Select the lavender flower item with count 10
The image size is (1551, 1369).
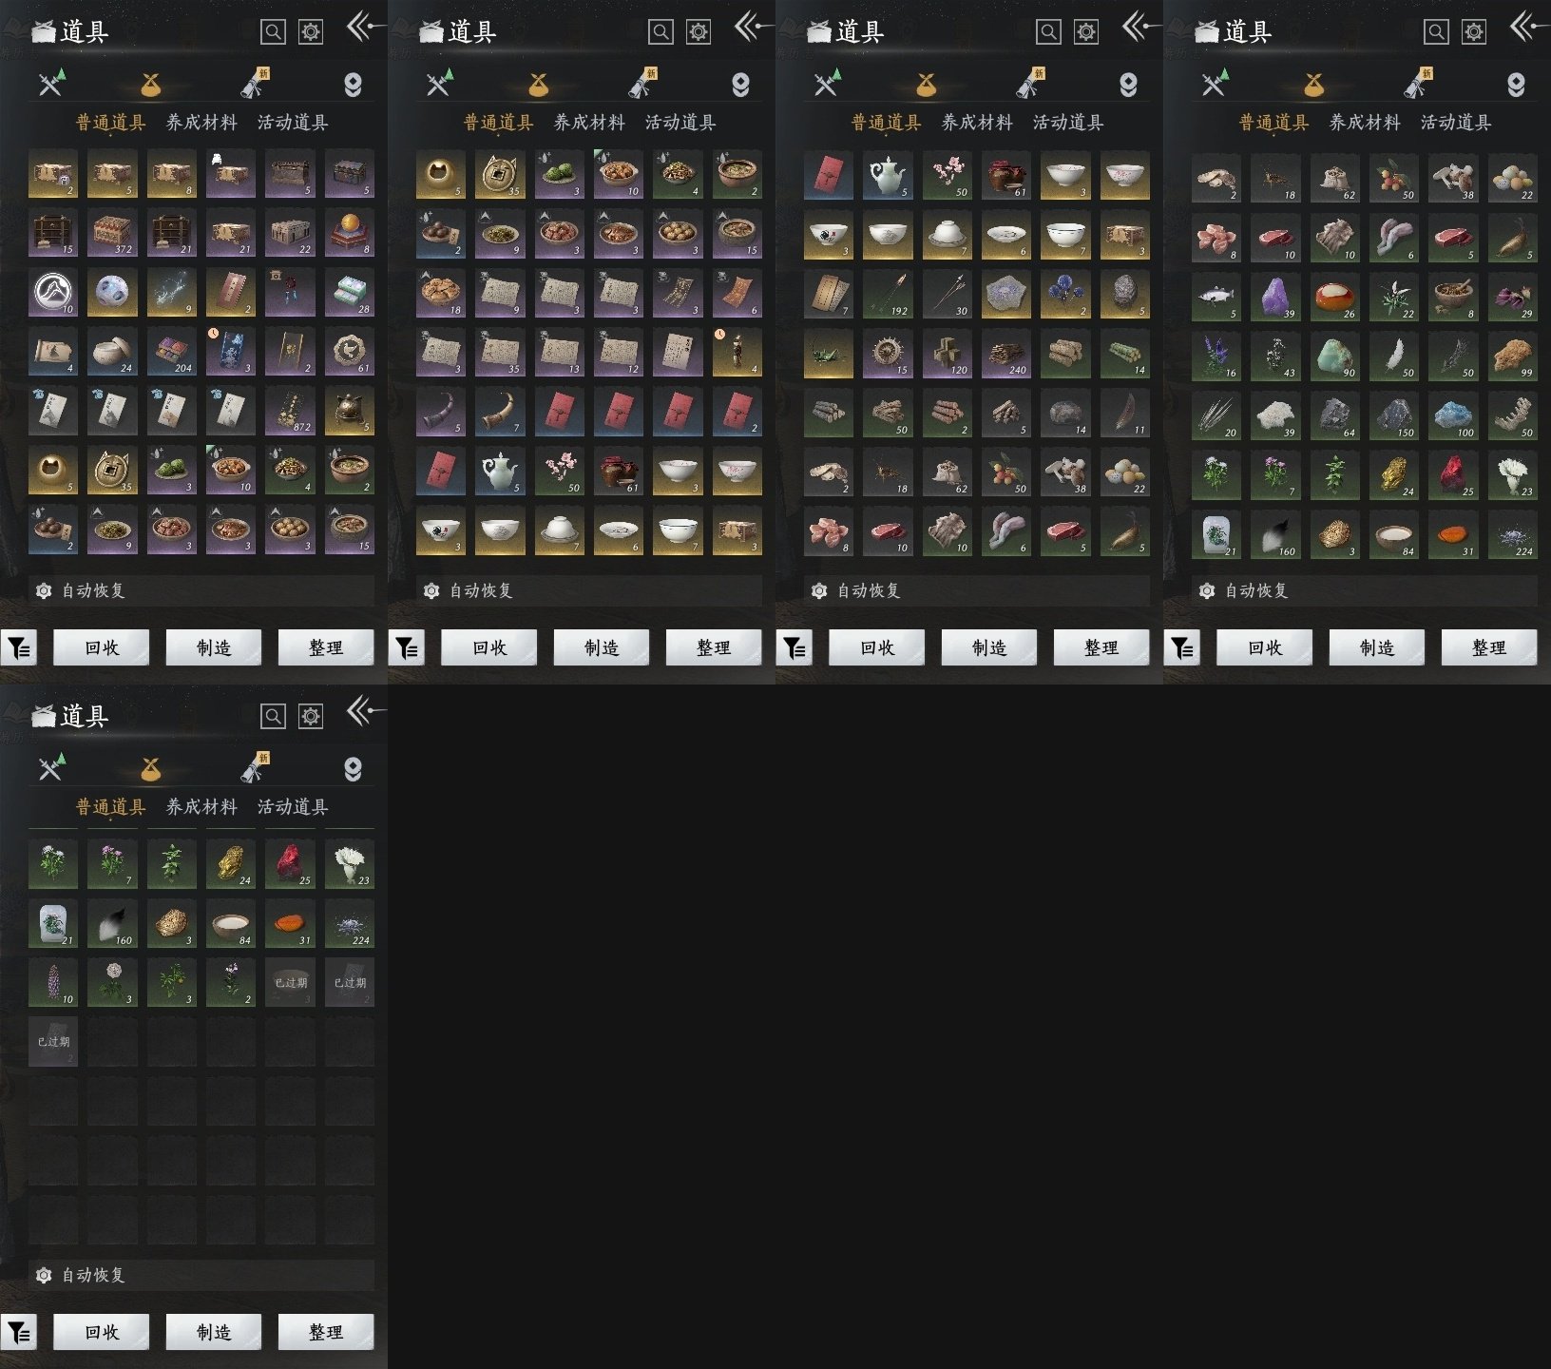53,981
